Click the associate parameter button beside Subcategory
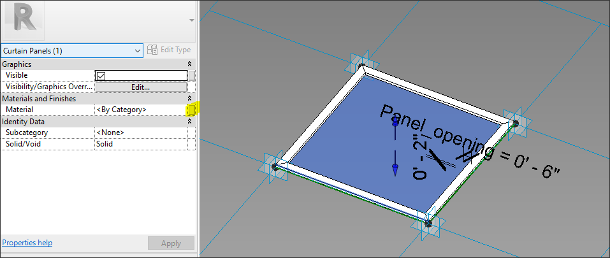 point(192,133)
